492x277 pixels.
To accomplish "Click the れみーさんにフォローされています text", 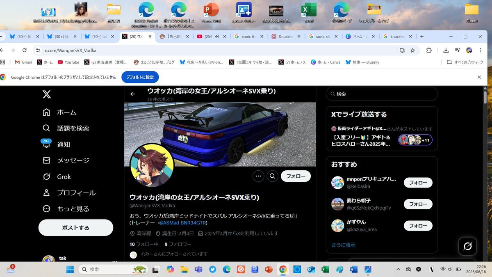I will tap(174, 254).
